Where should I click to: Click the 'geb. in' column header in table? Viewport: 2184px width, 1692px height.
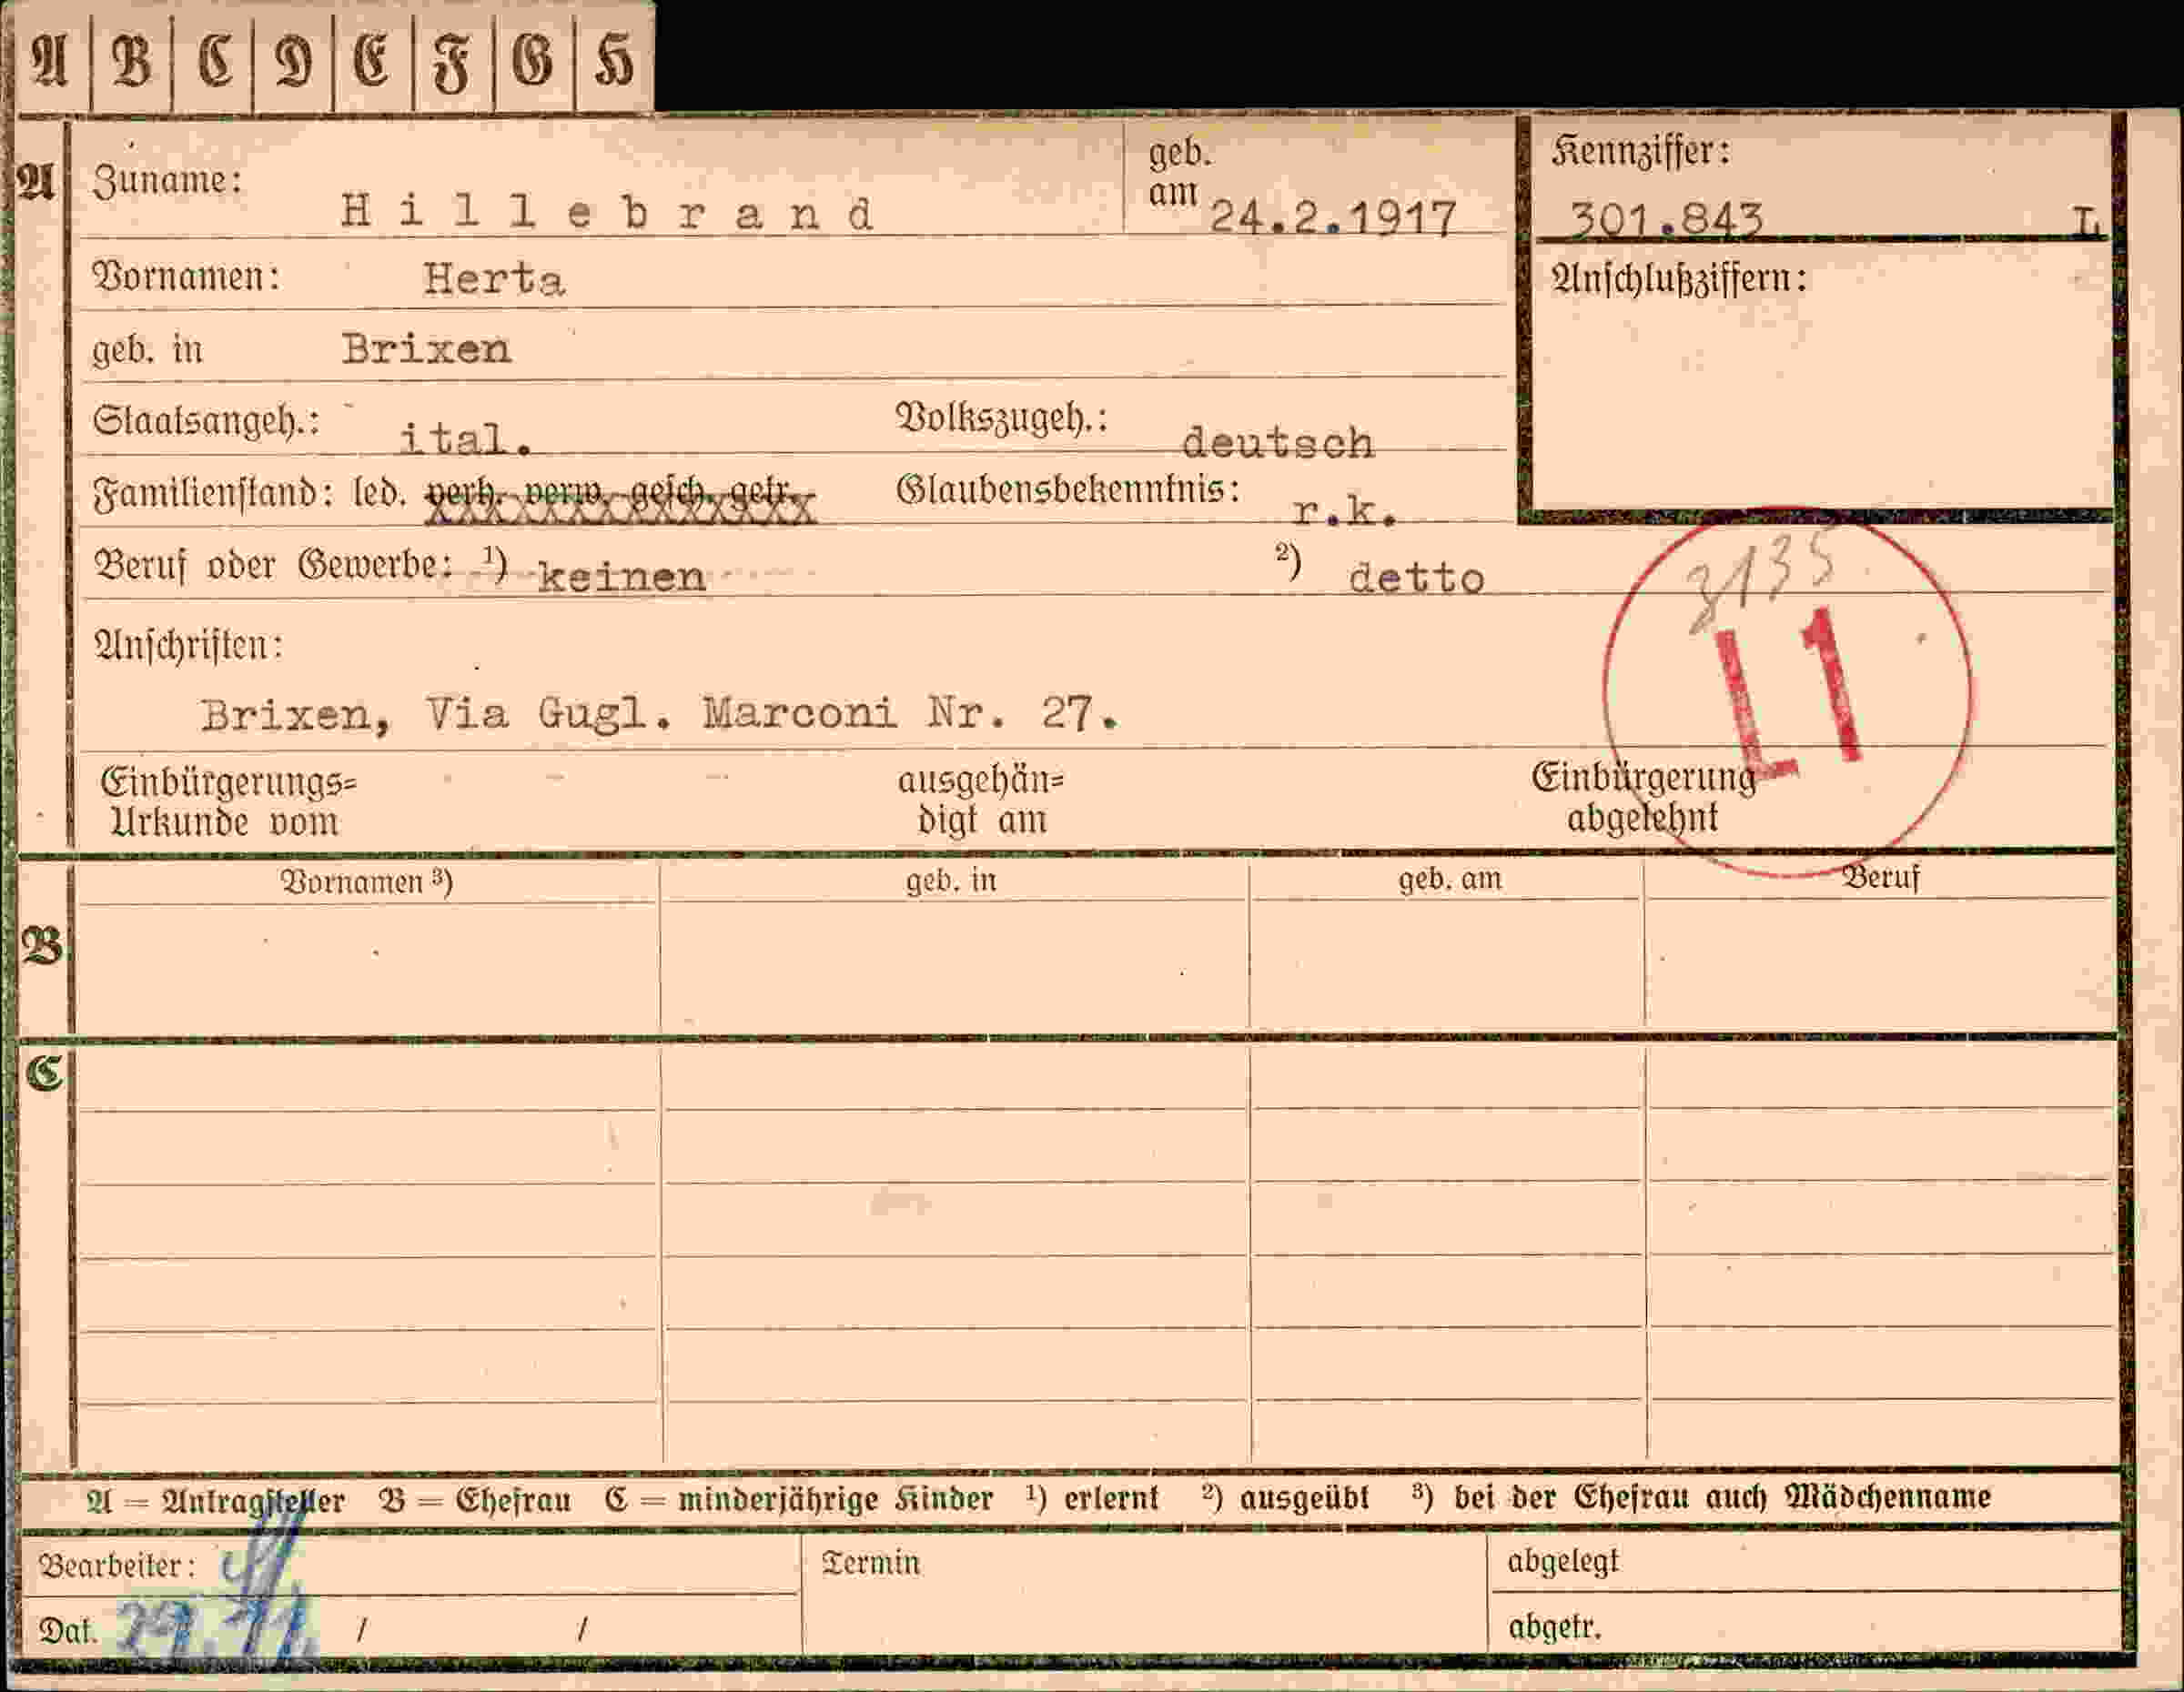pyautogui.click(x=951, y=881)
